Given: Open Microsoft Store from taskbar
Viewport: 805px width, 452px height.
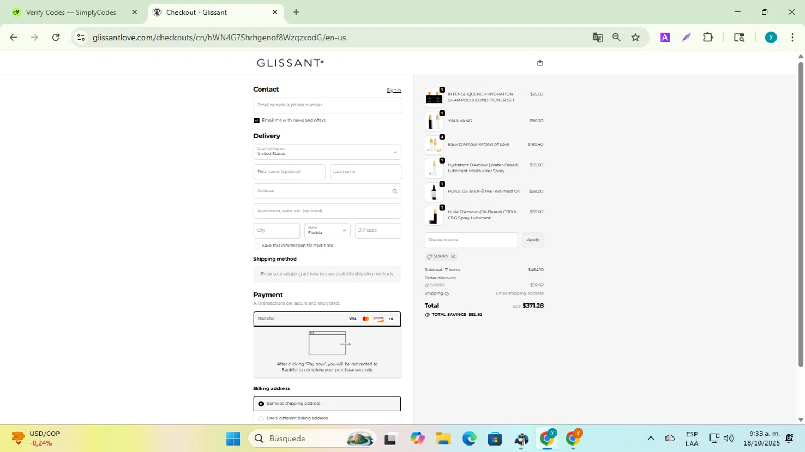Looking at the screenshot, I should (x=495, y=439).
